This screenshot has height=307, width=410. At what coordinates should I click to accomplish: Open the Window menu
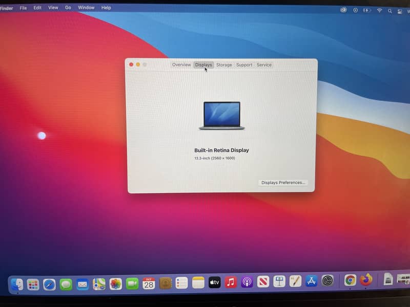point(86,8)
